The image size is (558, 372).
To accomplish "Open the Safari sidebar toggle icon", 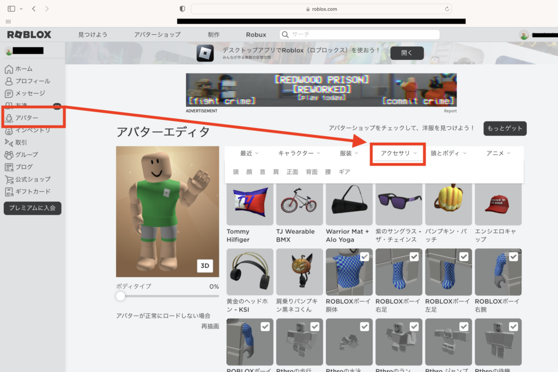I will pos(11,9).
